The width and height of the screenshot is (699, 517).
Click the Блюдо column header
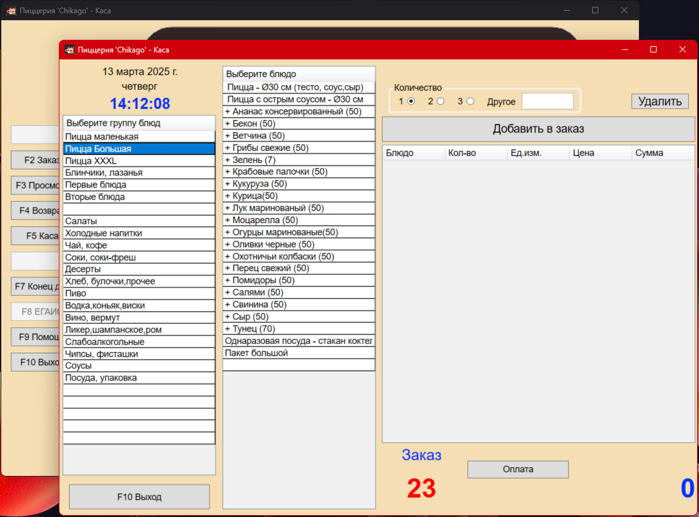414,153
